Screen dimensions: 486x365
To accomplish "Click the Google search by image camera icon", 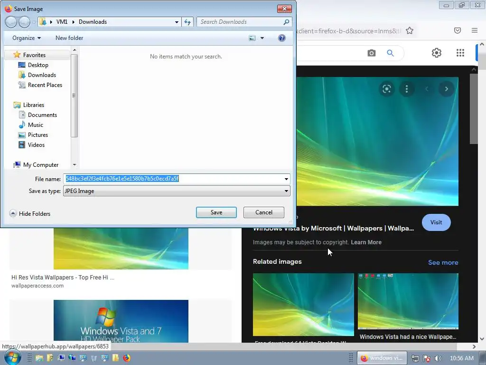I will tap(372, 53).
